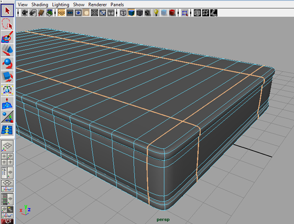Switch to Hypershade/Persp layout
The image size is (294, 224).
point(7,199)
